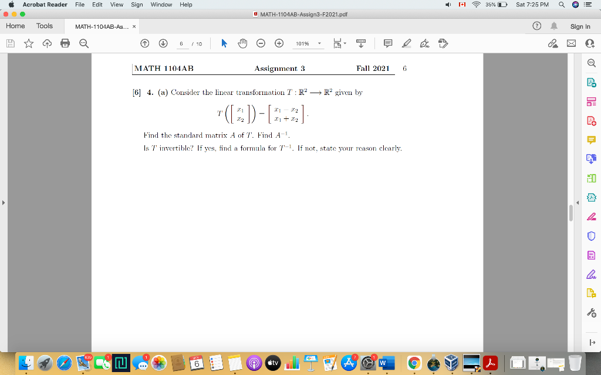601x375 pixels.
Task: Click the get a link sharing icon
Action: [x=553, y=43]
